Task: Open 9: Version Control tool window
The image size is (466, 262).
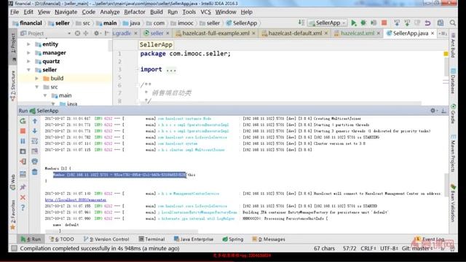Action: pos(106,239)
